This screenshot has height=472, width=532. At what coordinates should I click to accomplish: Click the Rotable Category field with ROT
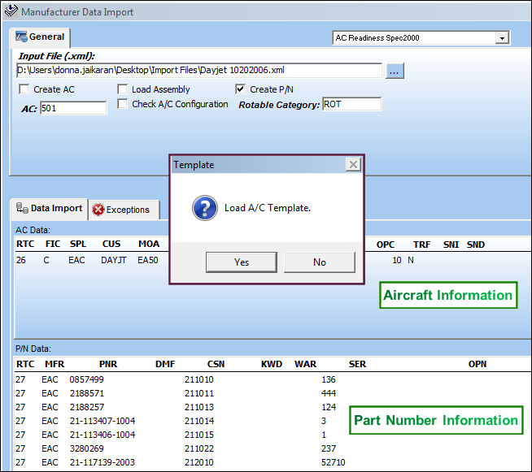point(352,104)
